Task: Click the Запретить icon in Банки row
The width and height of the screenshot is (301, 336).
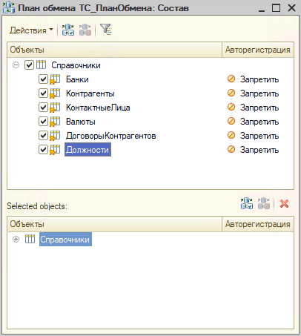Action: (x=231, y=79)
